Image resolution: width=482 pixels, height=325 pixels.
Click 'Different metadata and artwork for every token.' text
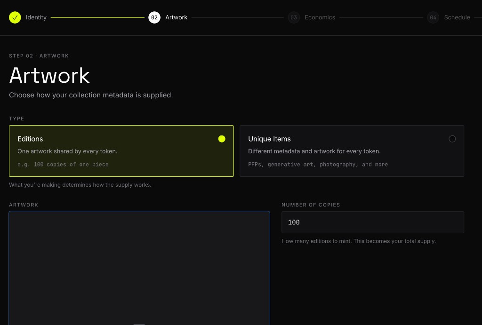pos(314,151)
